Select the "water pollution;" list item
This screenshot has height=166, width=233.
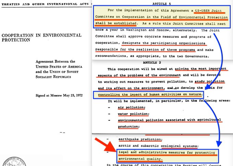point(133,114)
